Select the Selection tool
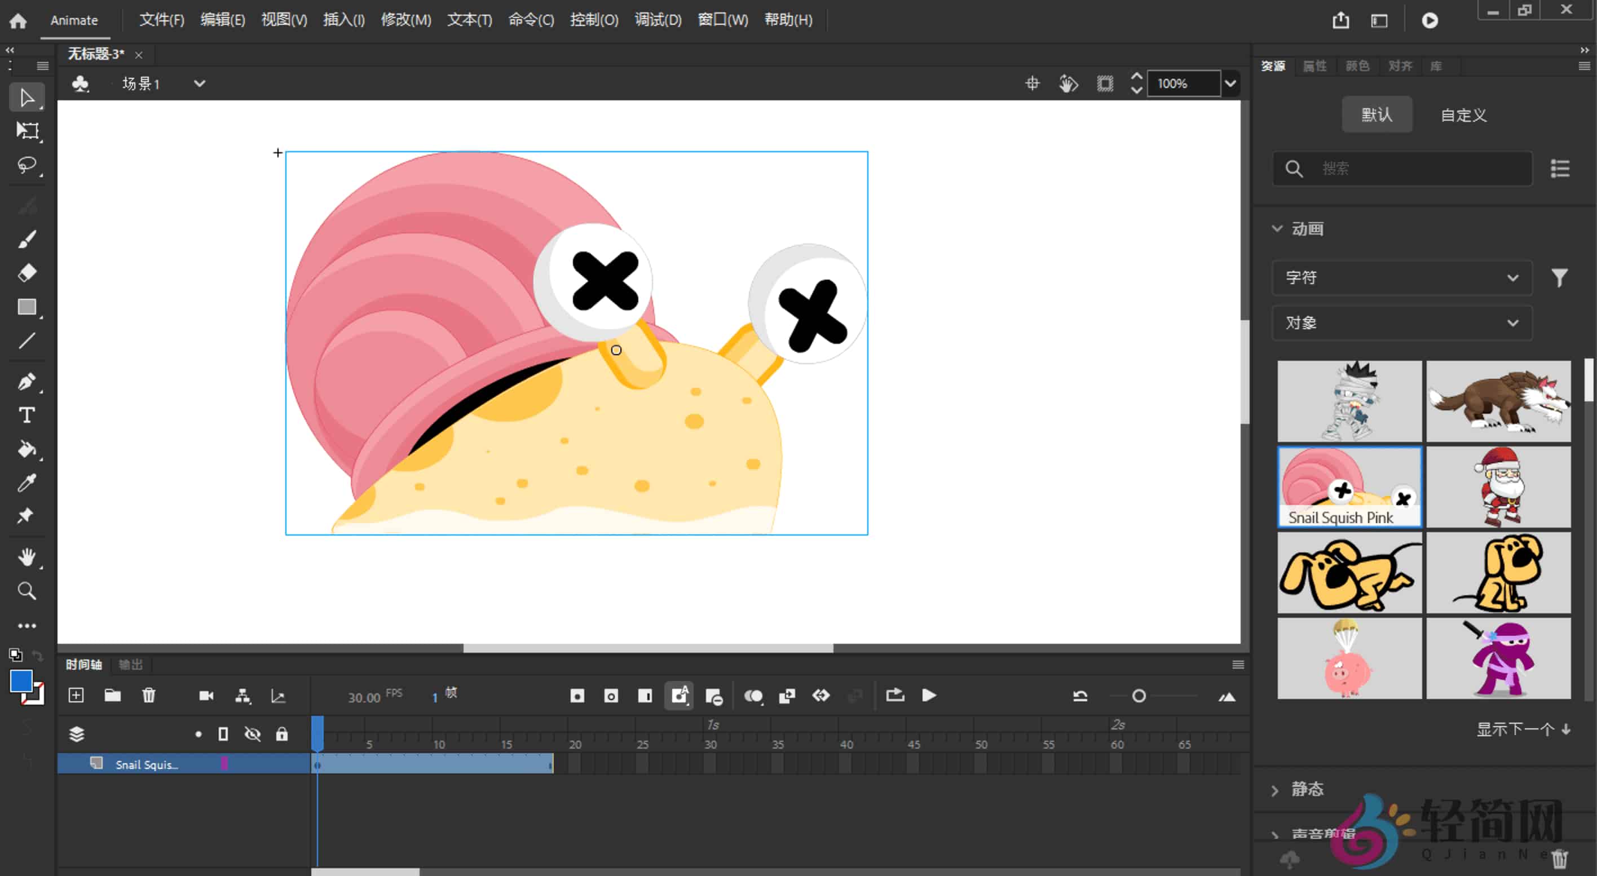This screenshot has height=876, width=1597. pyautogui.click(x=27, y=96)
